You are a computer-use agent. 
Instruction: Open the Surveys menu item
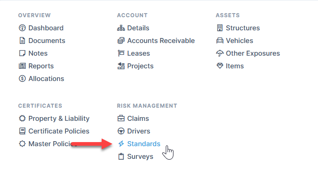click(140, 157)
